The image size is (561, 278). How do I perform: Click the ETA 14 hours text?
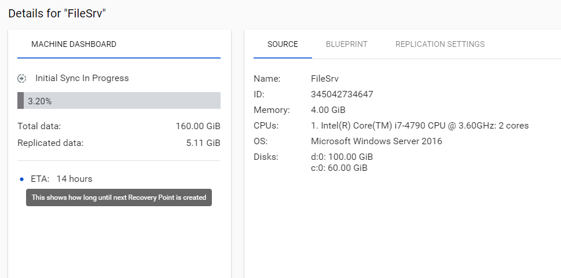(x=61, y=179)
